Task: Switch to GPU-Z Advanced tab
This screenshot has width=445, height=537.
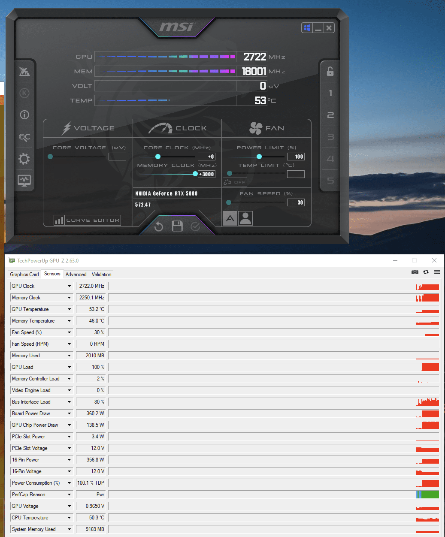Action: point(76,275)
